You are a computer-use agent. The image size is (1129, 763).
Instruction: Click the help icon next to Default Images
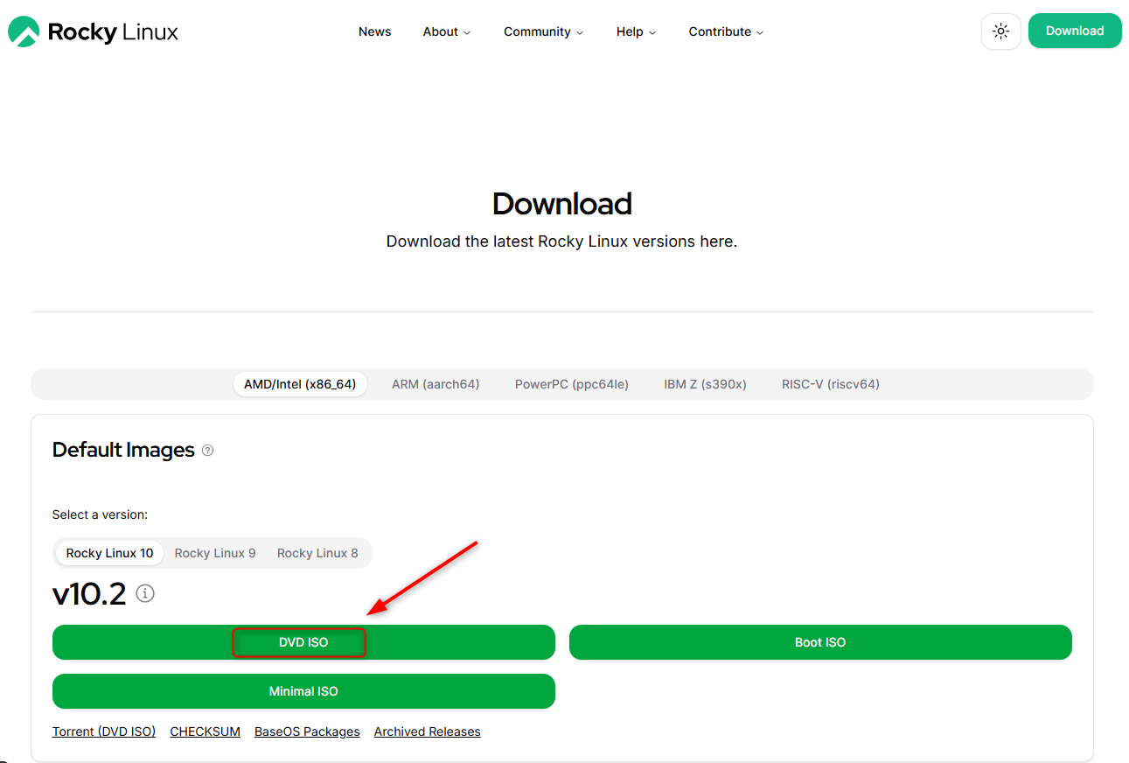pos(207,451)
